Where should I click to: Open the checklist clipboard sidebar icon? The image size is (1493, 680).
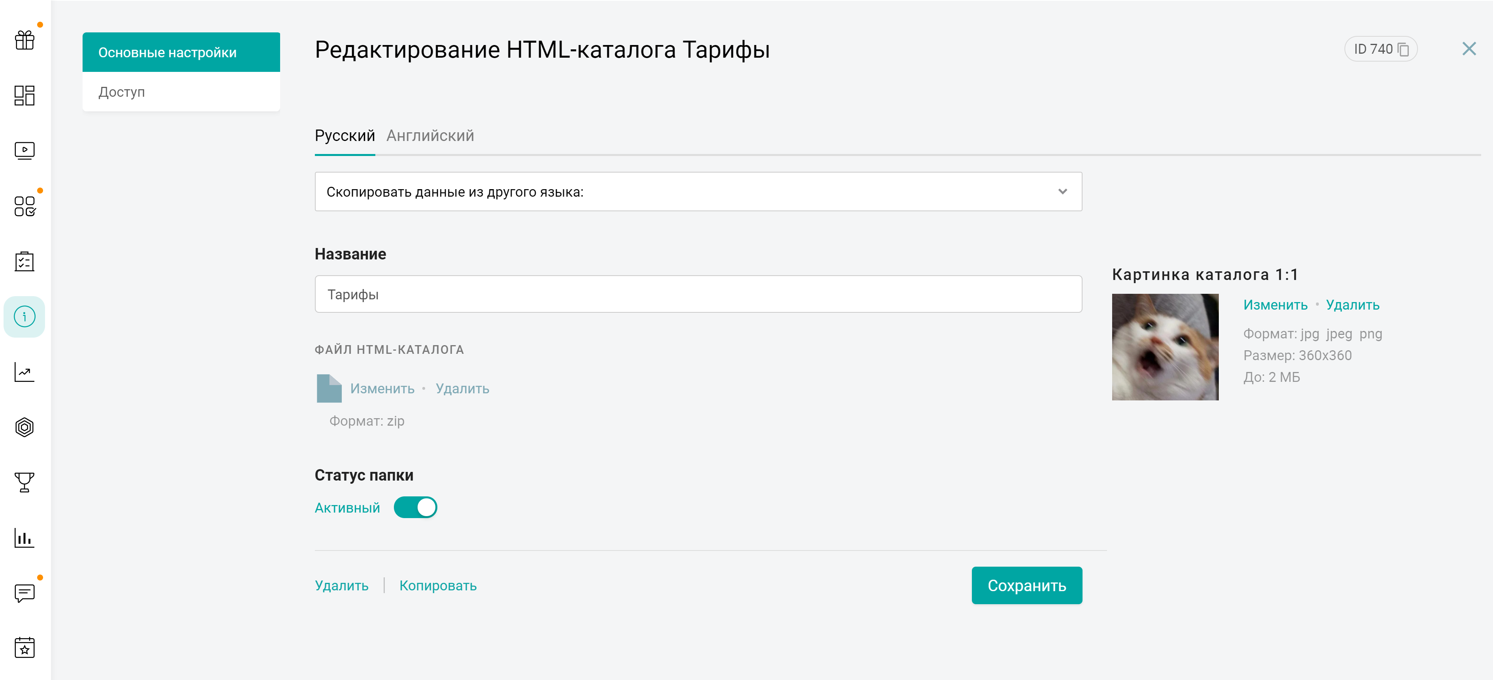pos(24,261)
